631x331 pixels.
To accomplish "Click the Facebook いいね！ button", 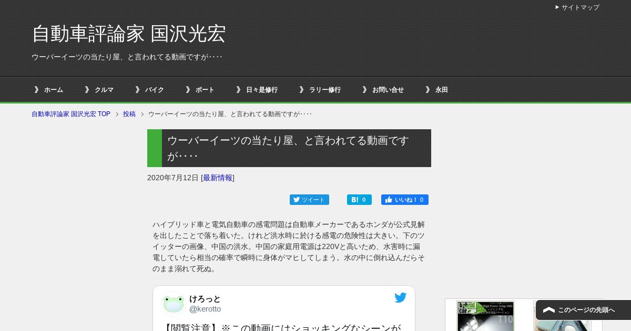I will 405,200.
